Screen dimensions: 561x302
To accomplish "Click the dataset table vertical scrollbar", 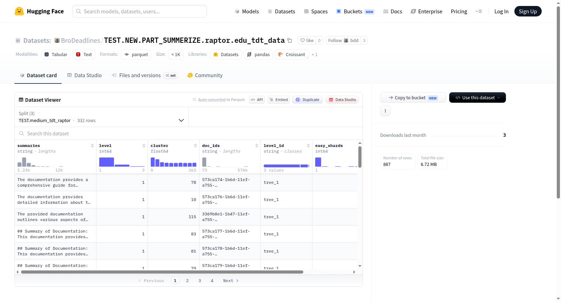I will pos(360,157).
